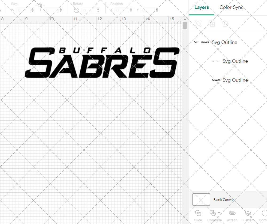Viewport: 267px width, 224px height.
Task: Delete the layer with the trash icon
Action: pyautogui.click(x=225, y=24)
